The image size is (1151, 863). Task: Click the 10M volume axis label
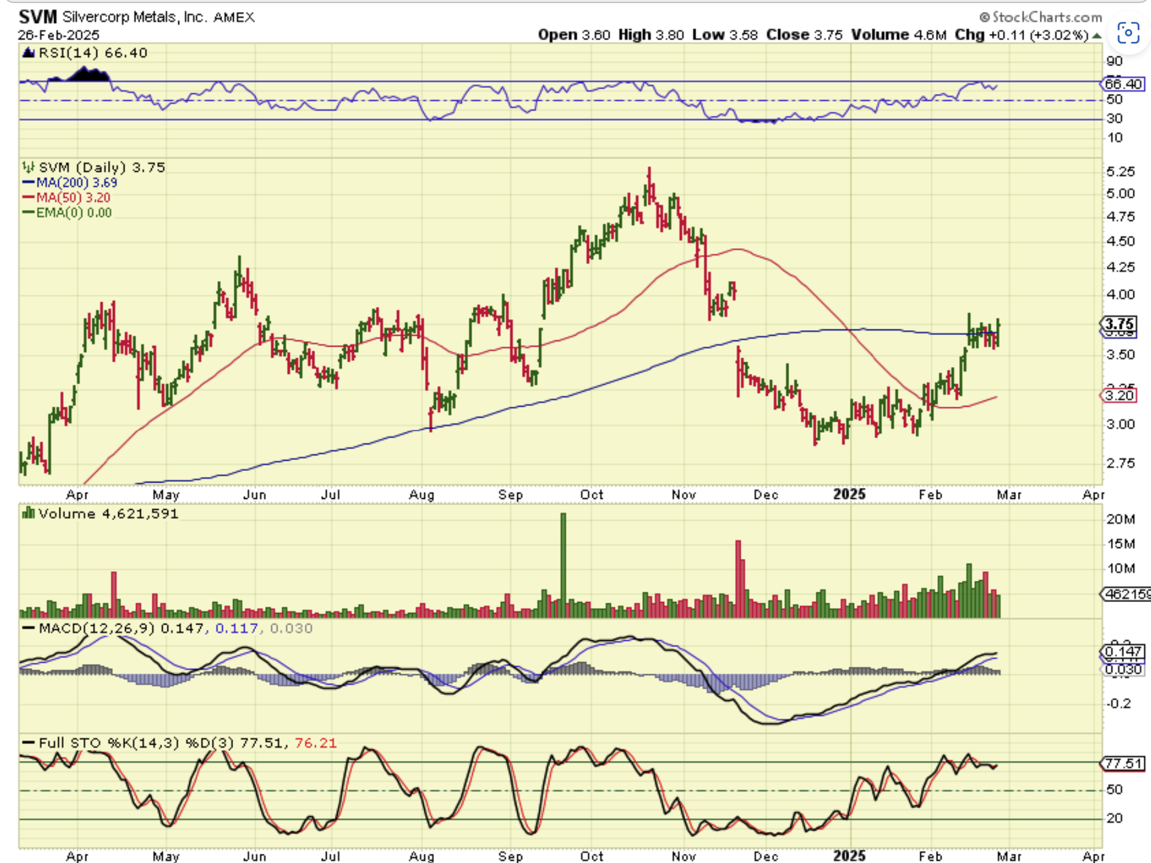pos(1121,569)
